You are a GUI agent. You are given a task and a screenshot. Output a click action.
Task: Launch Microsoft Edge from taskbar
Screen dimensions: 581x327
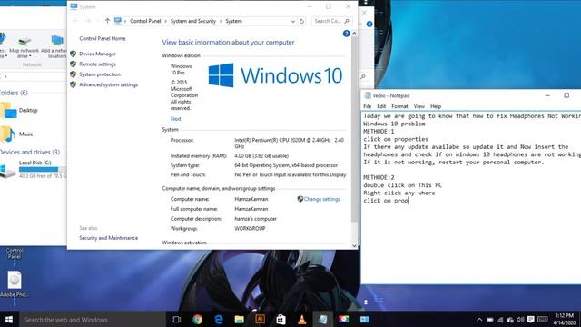click(218, 320)
